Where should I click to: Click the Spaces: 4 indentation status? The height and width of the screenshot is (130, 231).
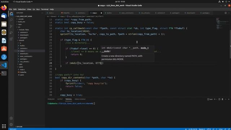(202, 129)
